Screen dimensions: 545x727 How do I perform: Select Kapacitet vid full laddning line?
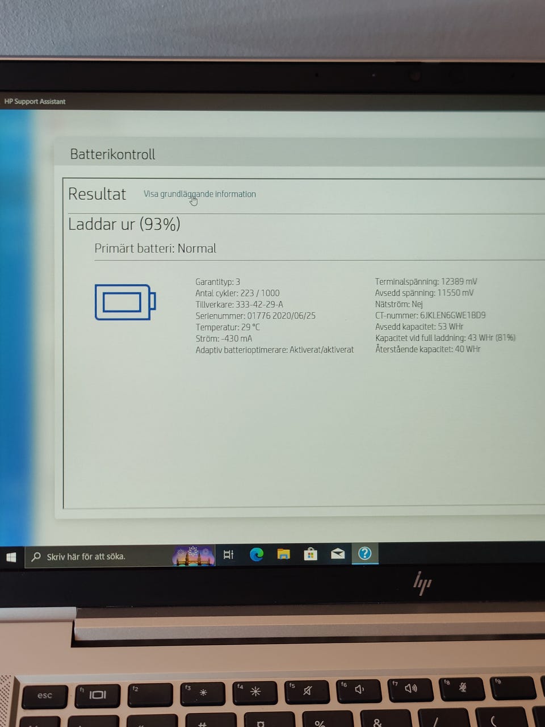(445, 338)
